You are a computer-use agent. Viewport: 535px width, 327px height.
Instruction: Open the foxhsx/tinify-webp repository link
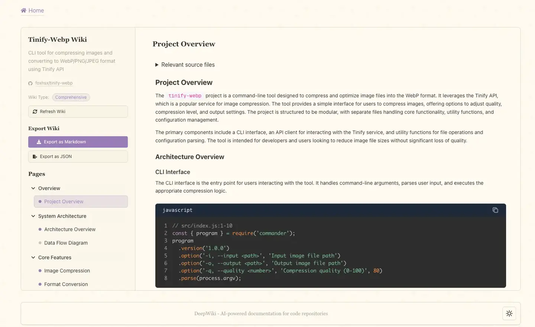(x=54, y=83)
